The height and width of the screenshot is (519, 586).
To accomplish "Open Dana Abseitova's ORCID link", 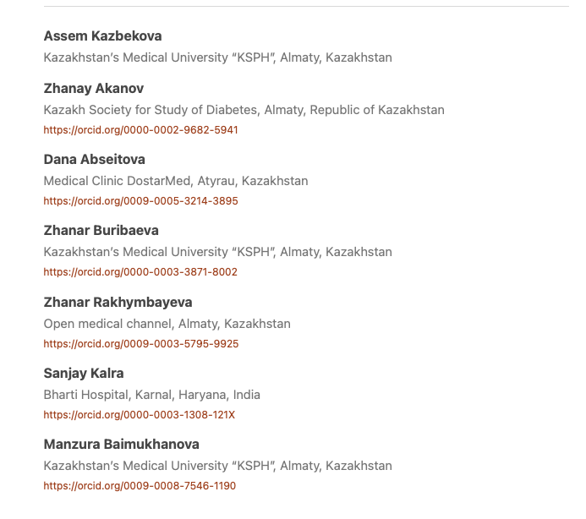I will point(140,201).
